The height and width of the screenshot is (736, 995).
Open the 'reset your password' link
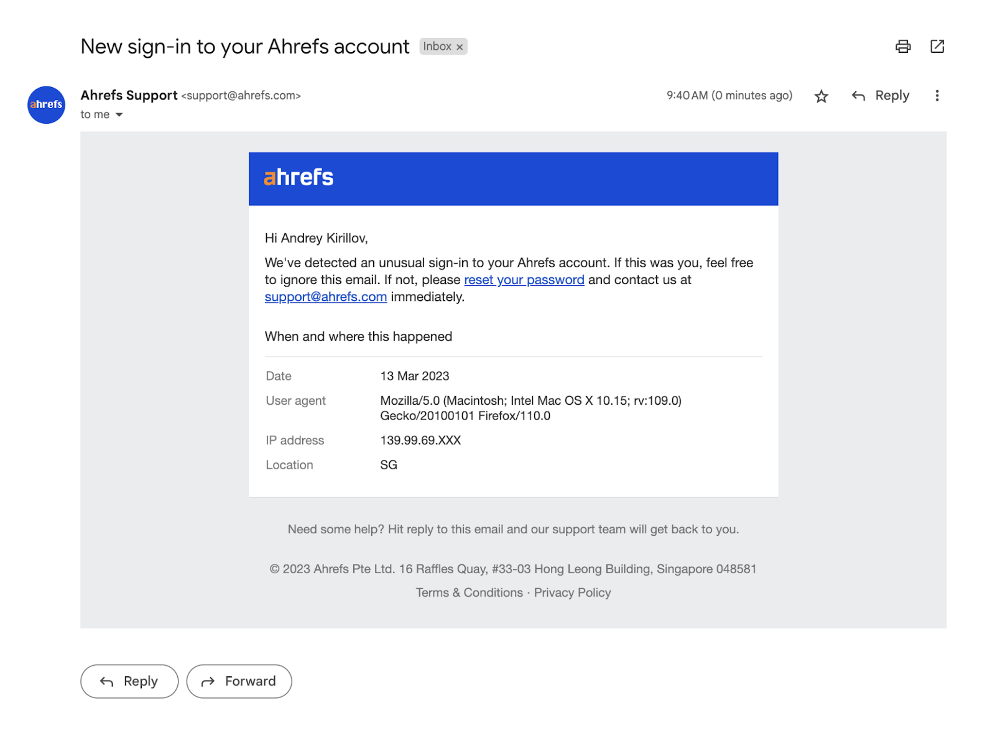[523, 280]
